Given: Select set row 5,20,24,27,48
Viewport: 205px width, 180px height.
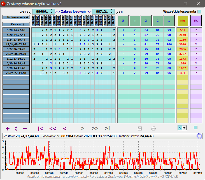Looking at the screenshot, I should 16,30.
